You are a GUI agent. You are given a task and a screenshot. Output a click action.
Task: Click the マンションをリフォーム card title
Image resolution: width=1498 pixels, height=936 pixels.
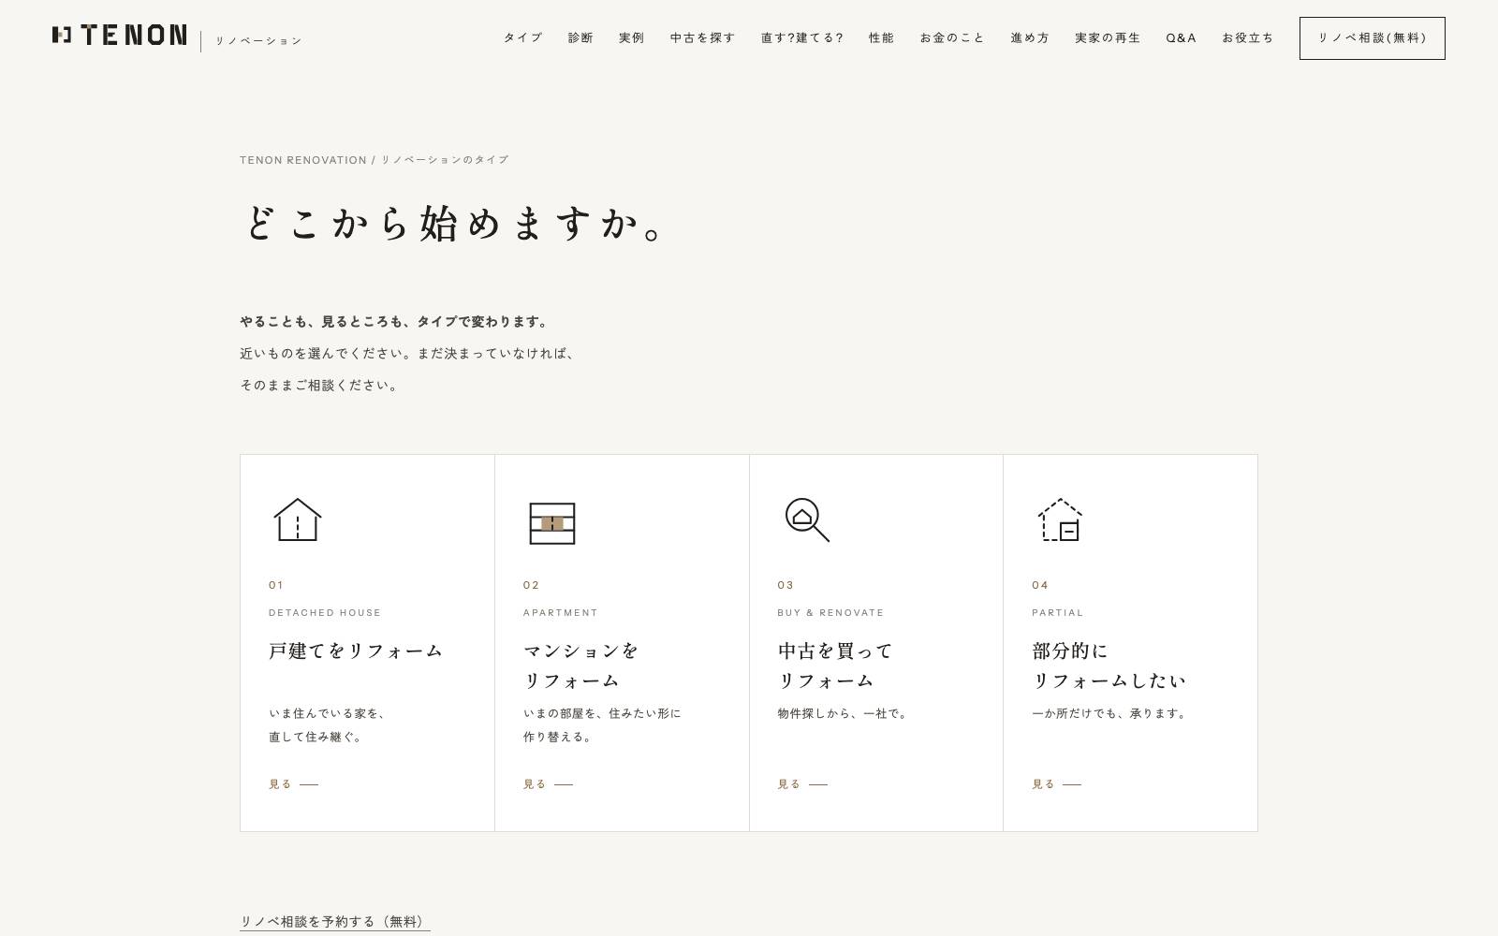click(581, 665)
